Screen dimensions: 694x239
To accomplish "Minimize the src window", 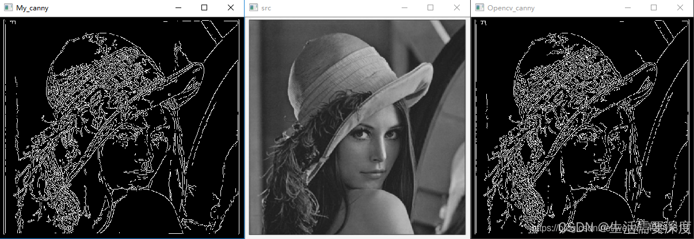I will click(405, 8).
